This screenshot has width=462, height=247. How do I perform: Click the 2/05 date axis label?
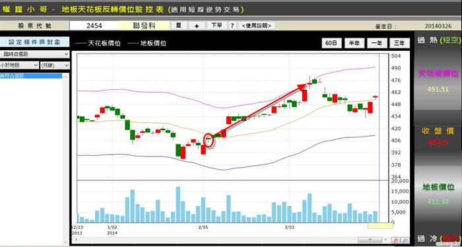[x=203, y=227]
